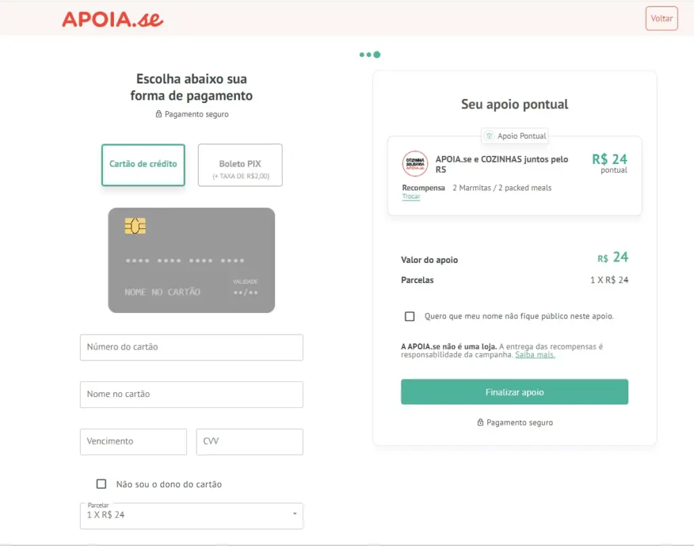Click the Apoio Pontual badge icon
694x546 pixels.
point(489,136)
